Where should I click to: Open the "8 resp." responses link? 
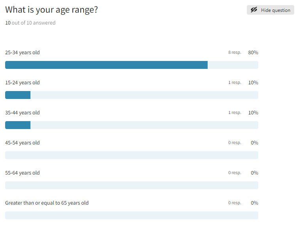pos(235,53)
